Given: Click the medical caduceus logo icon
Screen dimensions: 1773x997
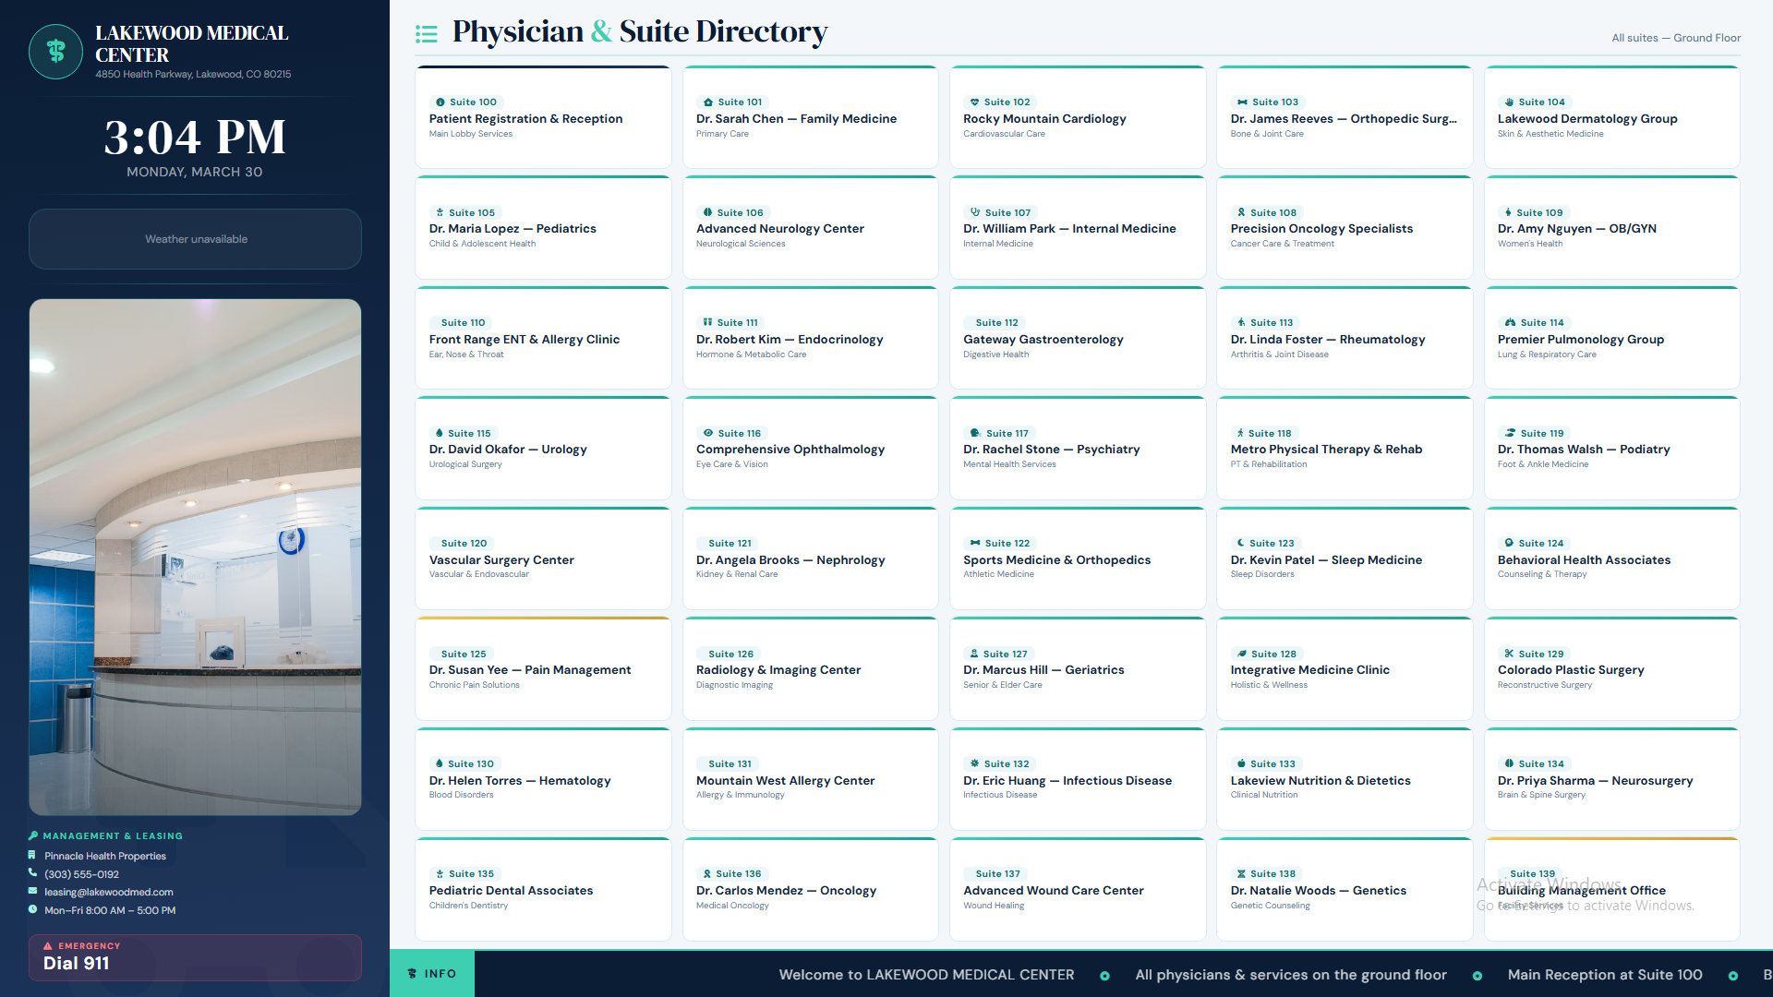Looking at the screenshot, I should click(x=56, y=52).
